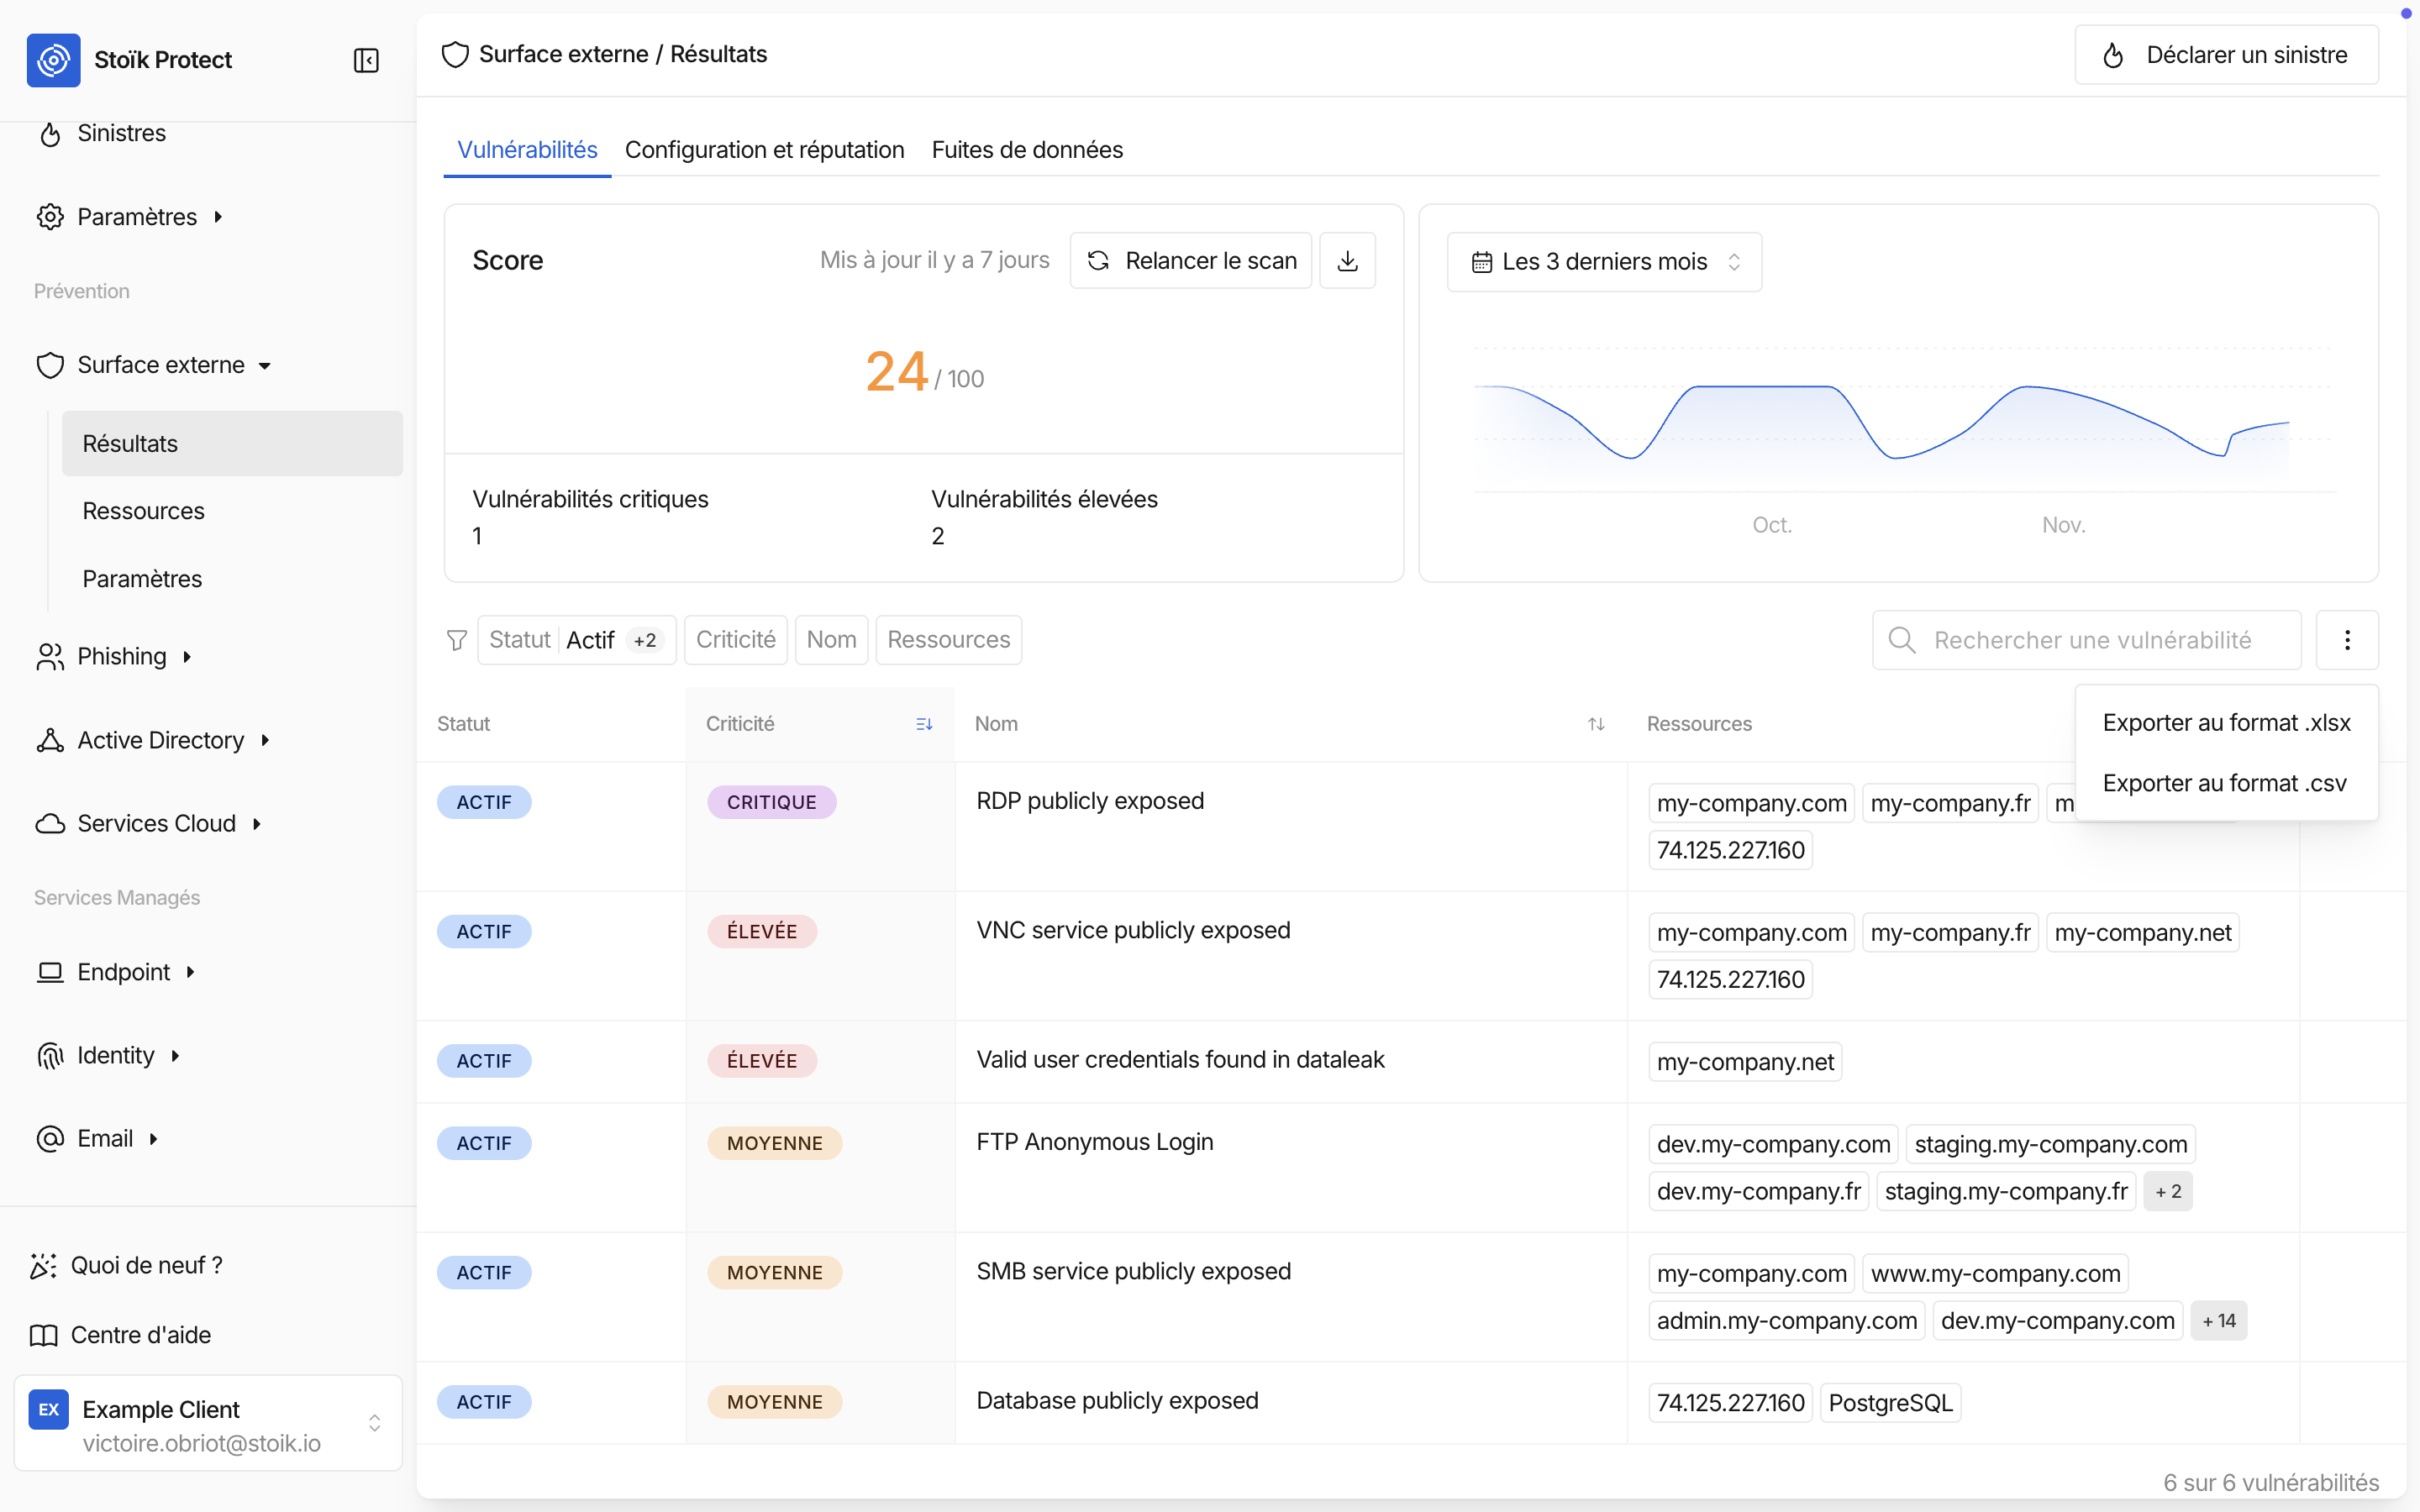Click the download score report icon
This screenshot has height=1512, width=2420.
coord(1347,261)
